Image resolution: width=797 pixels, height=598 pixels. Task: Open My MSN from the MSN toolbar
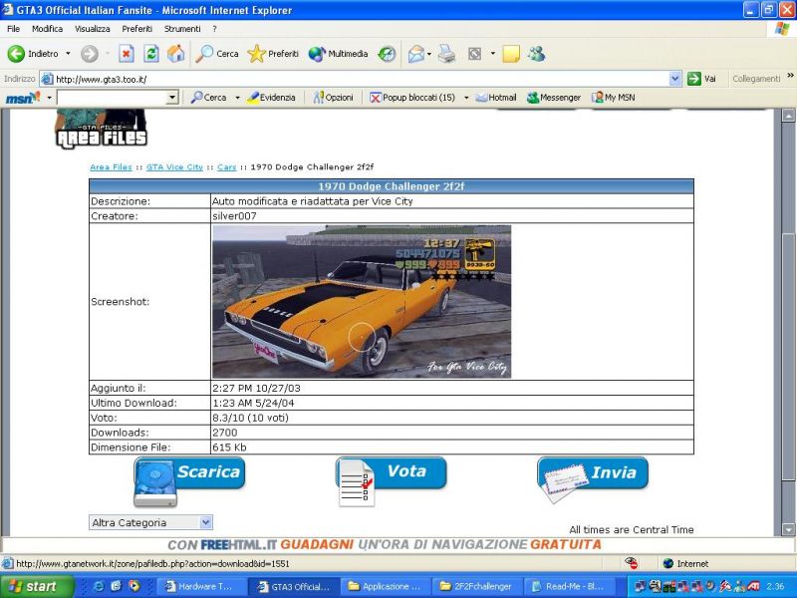coord(613,97)
